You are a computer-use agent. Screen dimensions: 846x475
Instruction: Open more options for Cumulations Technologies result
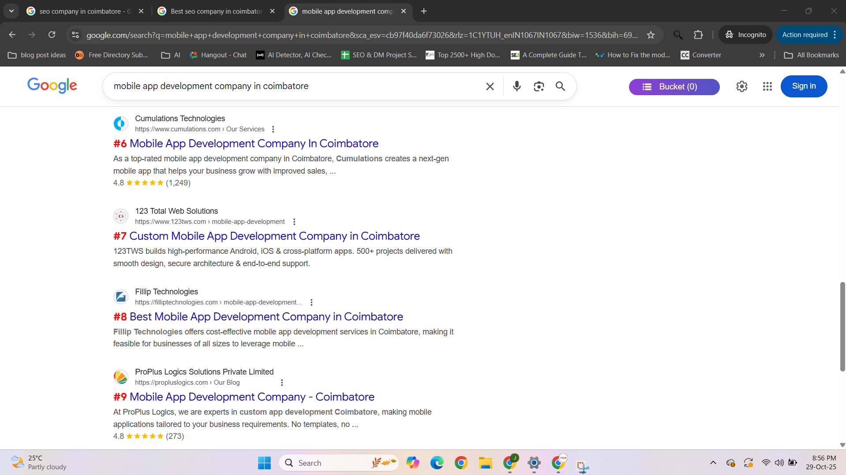273,129
